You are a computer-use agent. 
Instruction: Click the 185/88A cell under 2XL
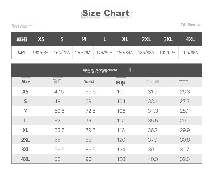146,53
